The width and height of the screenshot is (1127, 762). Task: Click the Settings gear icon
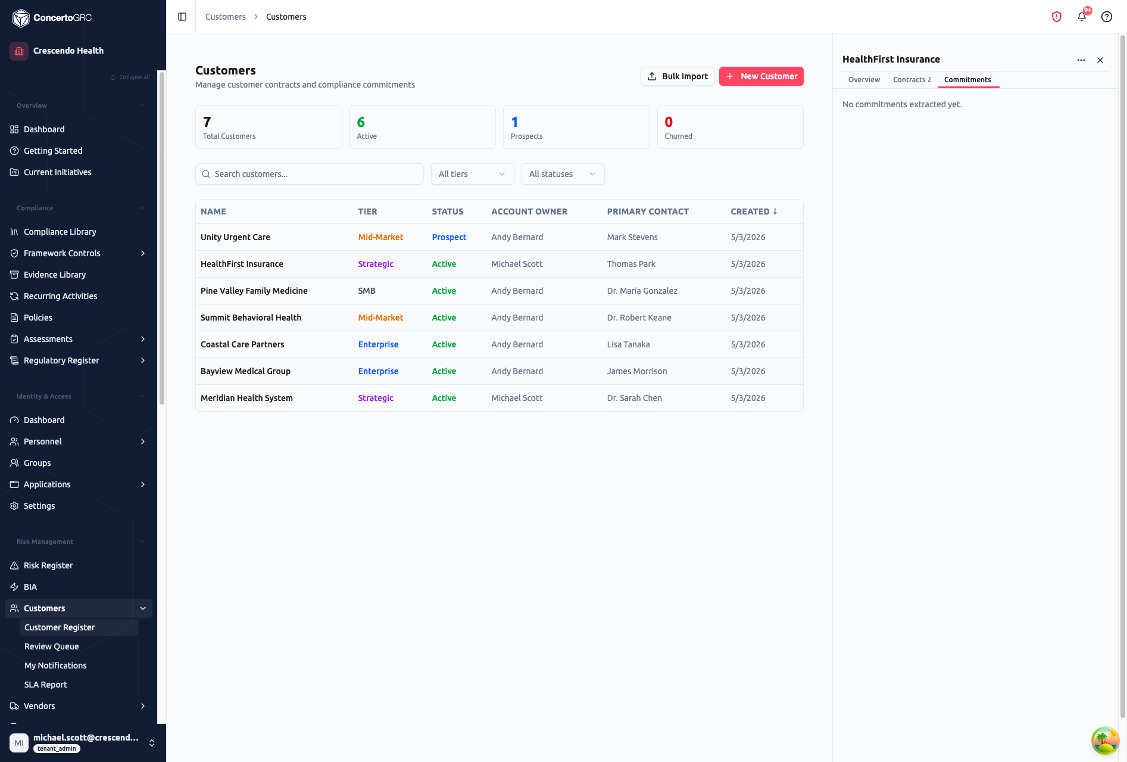pyautogui.click(x=14, y=506)
